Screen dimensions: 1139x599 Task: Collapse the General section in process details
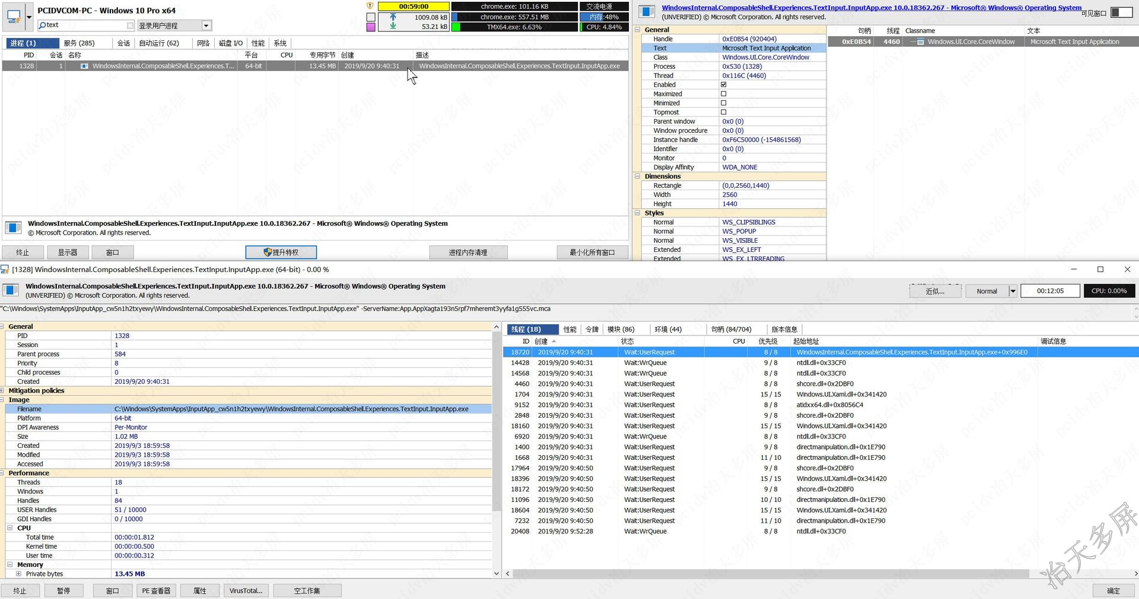(2, 327)
